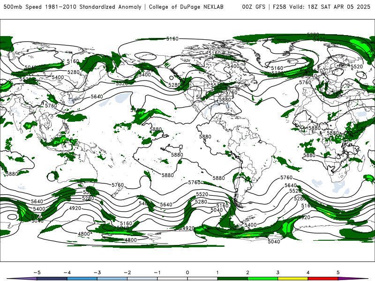
Task: Click the '-1' colorbar tick label
Action: [x=157, y=273]
